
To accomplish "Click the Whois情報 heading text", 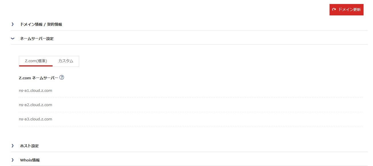I will pyautogui.click(x=30, y=160).
